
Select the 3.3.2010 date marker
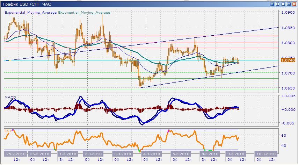click(x=123, y=154)
